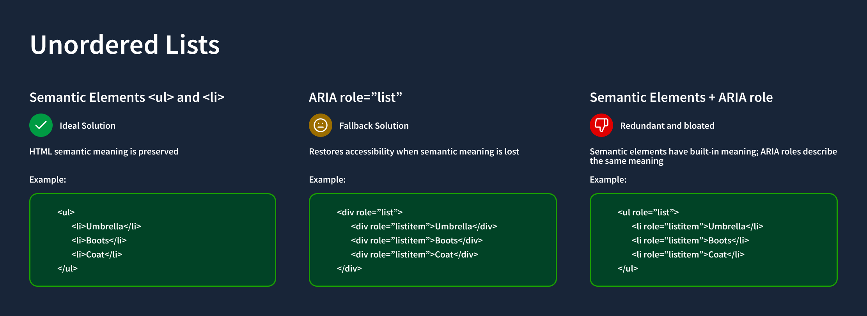This screenshot has height=316, width=867.
Task: Click closing '</ul>' in first code box
Action: [x=67, y=268]
